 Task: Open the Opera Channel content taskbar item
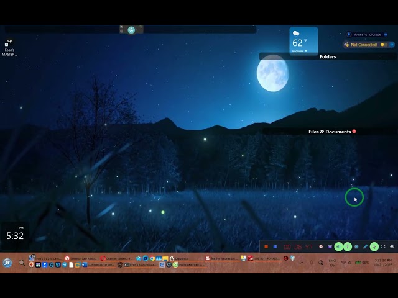(x=116, y=258)
